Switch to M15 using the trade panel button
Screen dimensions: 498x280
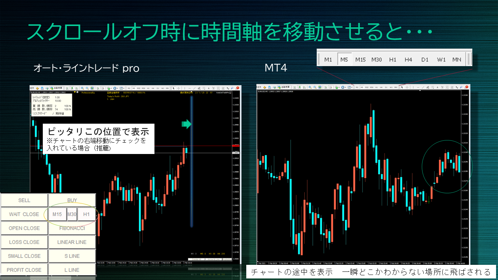click(x=57, y=214)
